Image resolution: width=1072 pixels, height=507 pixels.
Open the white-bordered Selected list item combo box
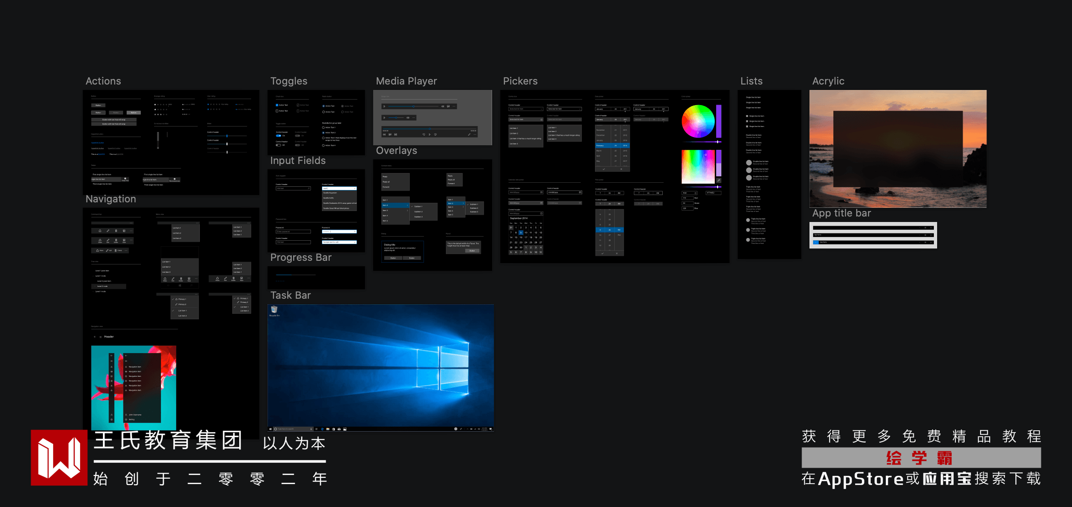pos(564,109)
